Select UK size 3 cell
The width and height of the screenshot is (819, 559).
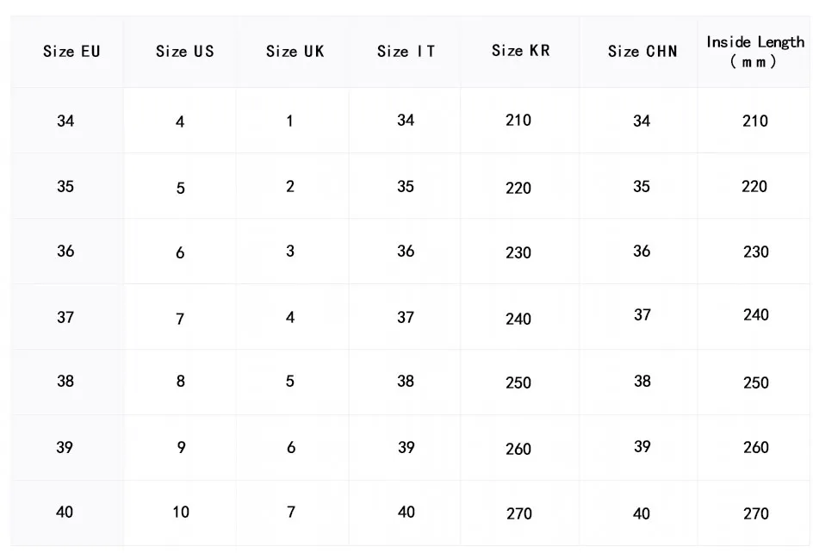click(x=290, y=252)
